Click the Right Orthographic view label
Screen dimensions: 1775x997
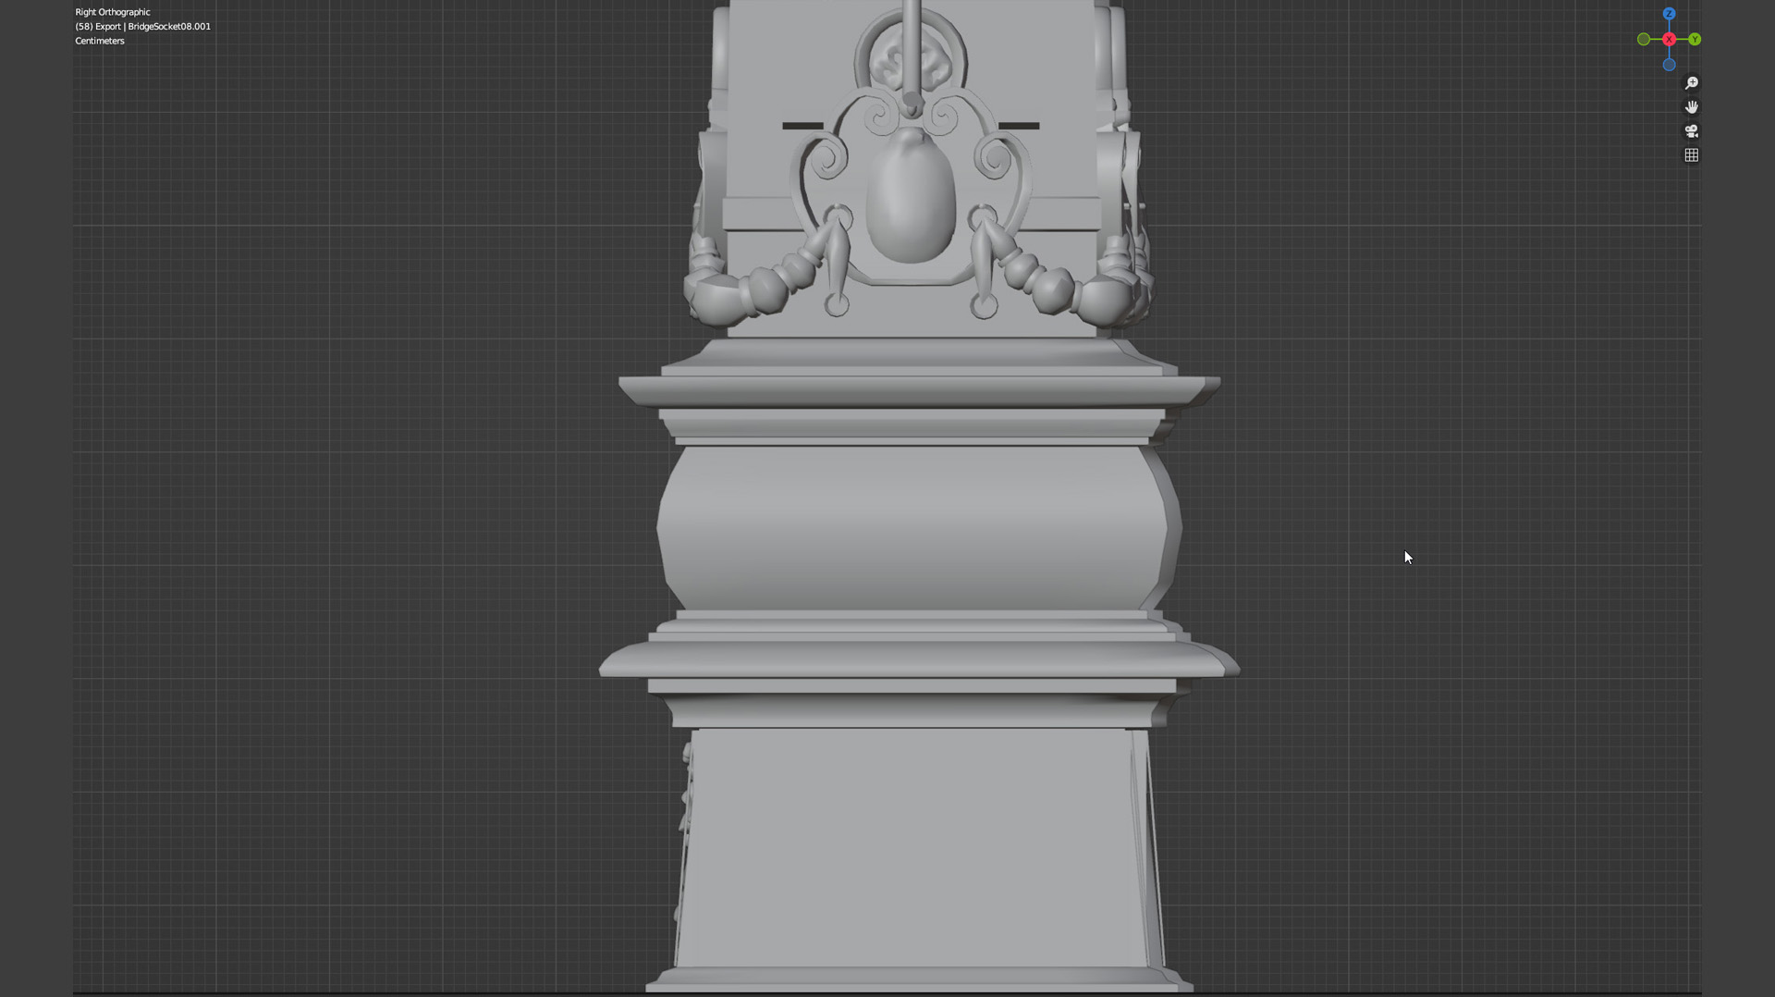coord(112,12)
